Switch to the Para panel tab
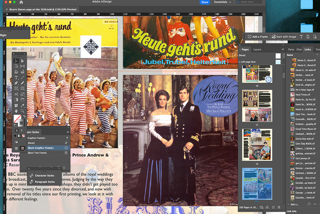The width and height of the screenshot is (320, 214). (x=291, y=49)
